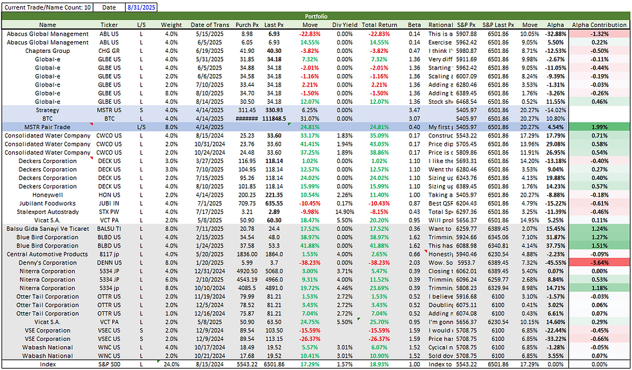Select the 709.75 purchase price cell

point(247,203)
